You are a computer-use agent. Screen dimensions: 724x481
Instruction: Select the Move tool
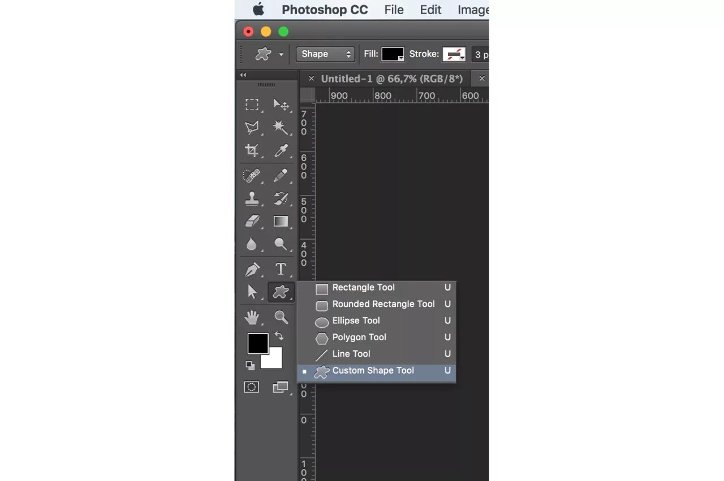coord(281,105)
